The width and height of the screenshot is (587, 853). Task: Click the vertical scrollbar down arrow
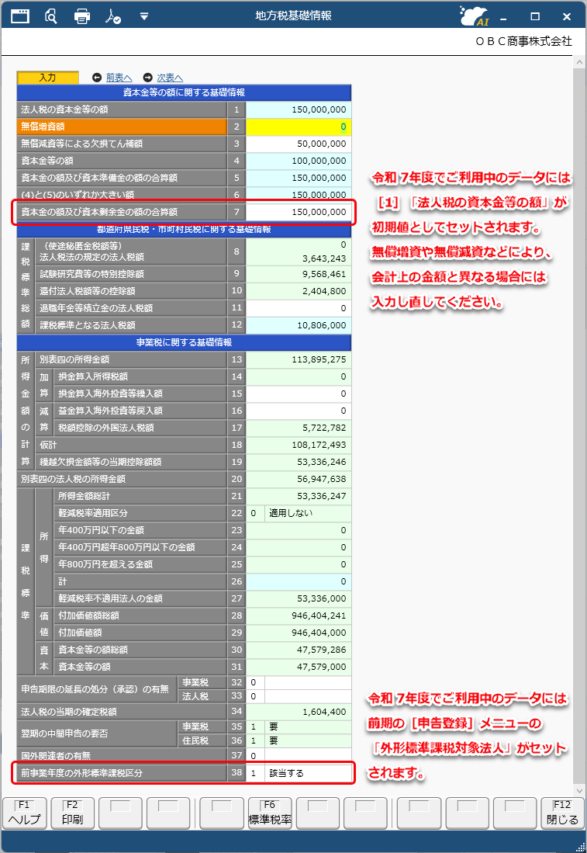(x=579, y=790)
